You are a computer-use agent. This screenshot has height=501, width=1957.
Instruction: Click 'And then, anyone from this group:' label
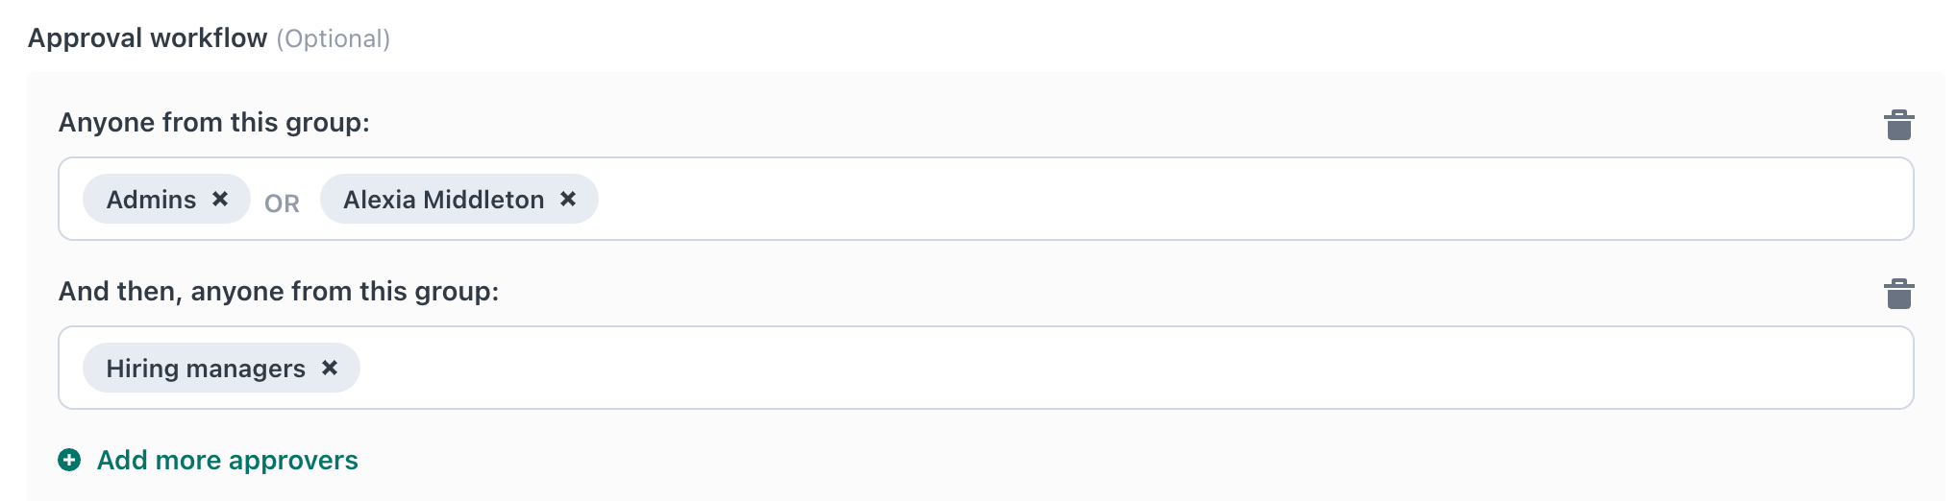pos(279,292)
